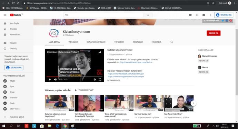
Task: Open File Explorer from the taskbar
Action: 49,126
